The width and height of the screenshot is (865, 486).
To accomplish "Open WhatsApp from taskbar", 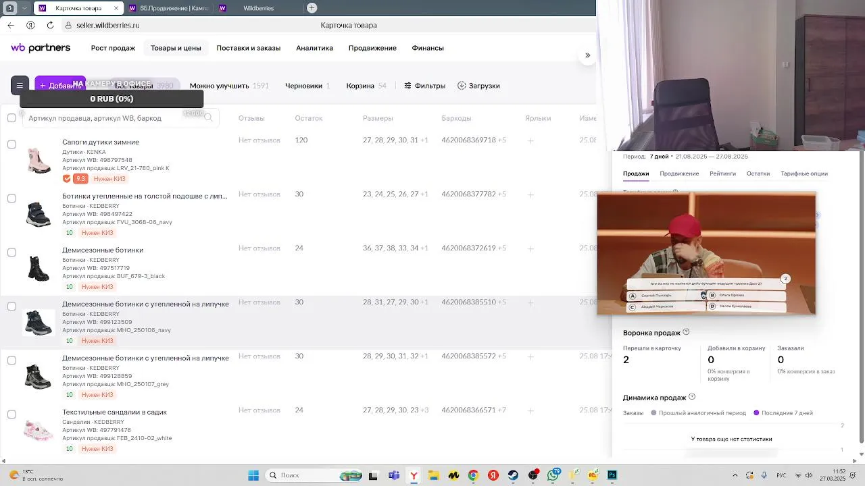I will 553,475.
